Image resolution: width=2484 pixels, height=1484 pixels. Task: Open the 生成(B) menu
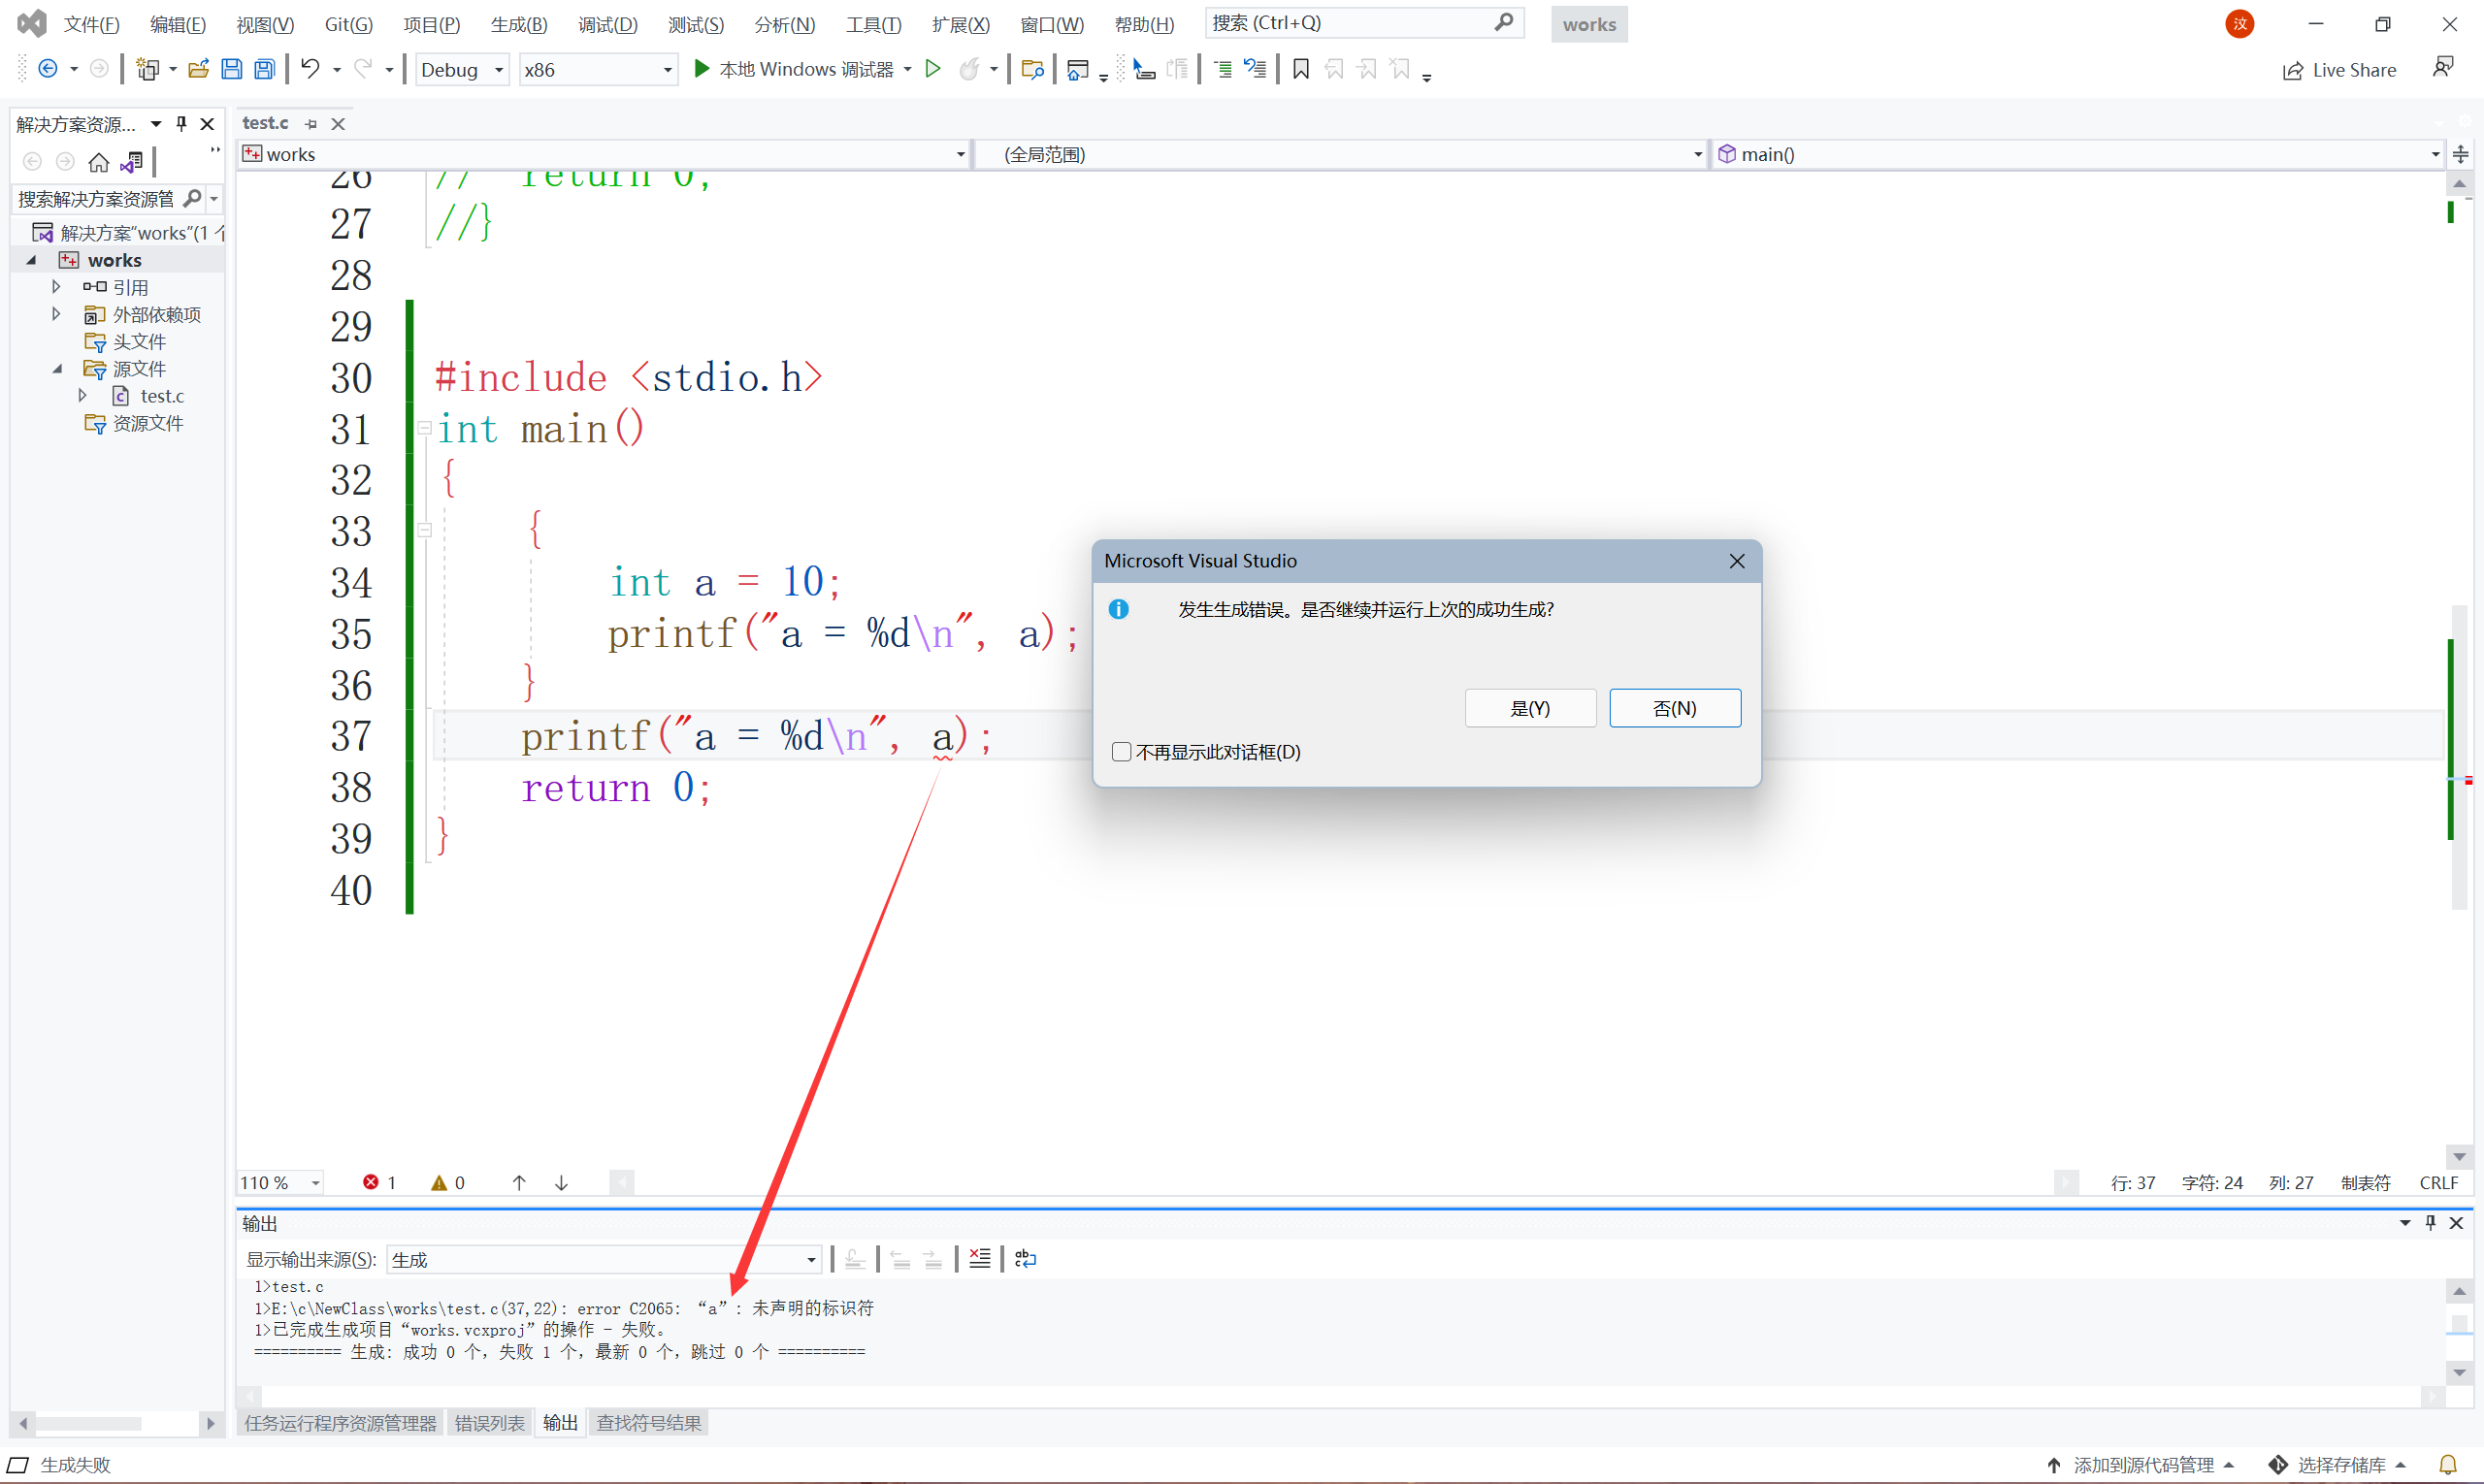(518, 24)
